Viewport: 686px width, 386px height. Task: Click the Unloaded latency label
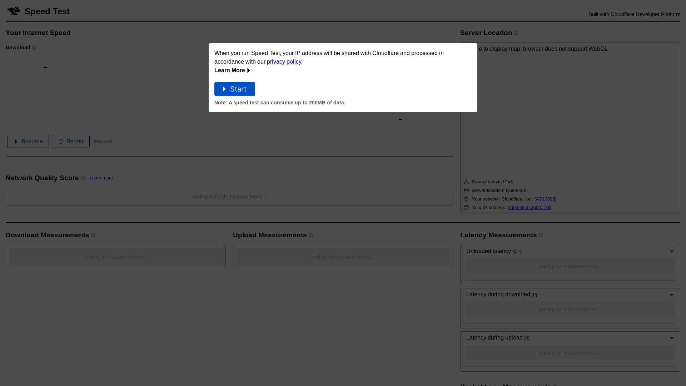[x=488, y=251]
